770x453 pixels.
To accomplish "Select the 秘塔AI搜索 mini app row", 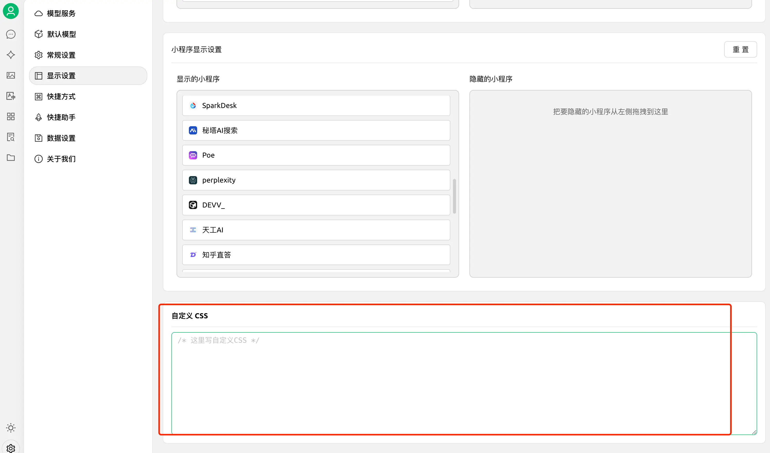I will pyautogui.click(x=316, y=130).
